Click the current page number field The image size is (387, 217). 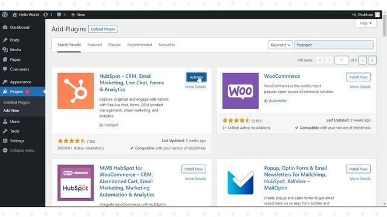click(342, 60)
